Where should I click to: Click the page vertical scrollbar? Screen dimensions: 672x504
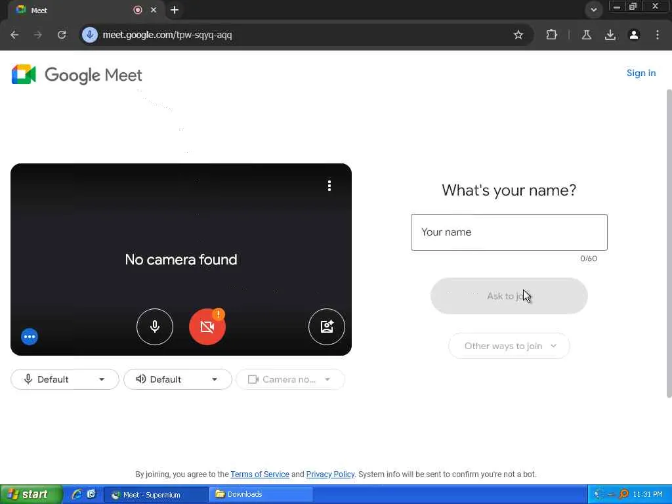point(669,243)
